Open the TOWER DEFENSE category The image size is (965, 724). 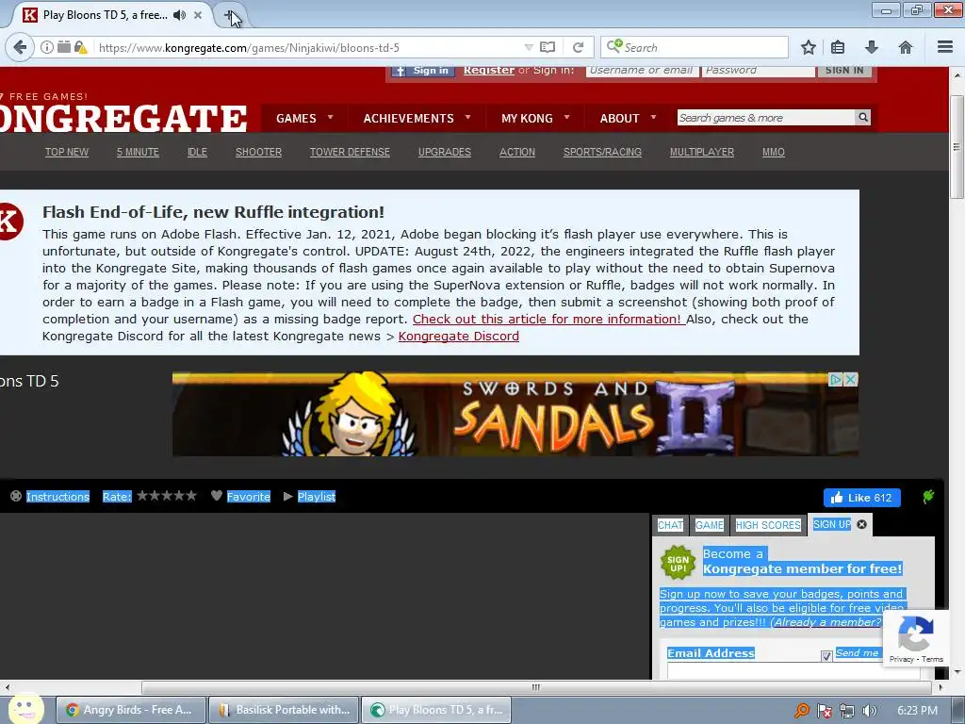(350, 152)
